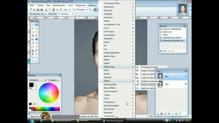Click the Zoom in magnifier beside size box
This screenshot has width=219, height=123.
(90, 10)
